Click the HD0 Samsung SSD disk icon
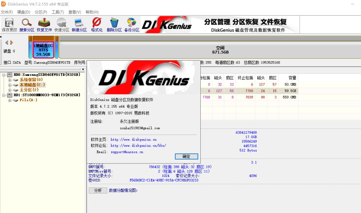Image resolution: width=361 pixels, height=213 pixels. pos(10,75)
